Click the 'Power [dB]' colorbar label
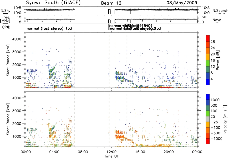228x158 pixels. point(217,60)
